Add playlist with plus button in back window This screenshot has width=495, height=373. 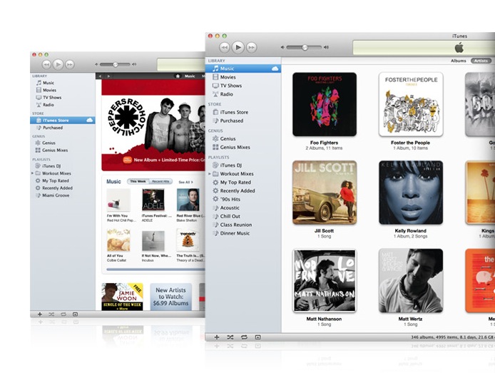pyautogui.click(x=40, y=315)
